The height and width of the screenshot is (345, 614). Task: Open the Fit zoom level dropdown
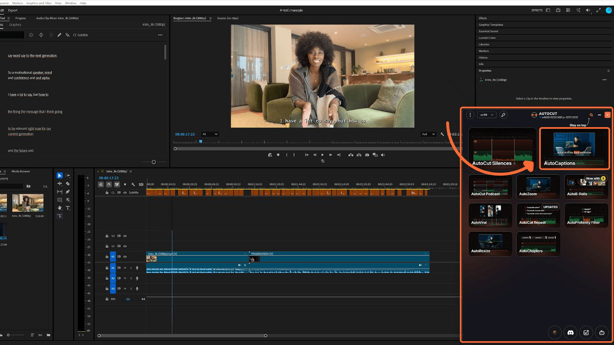tap(210, 134)
